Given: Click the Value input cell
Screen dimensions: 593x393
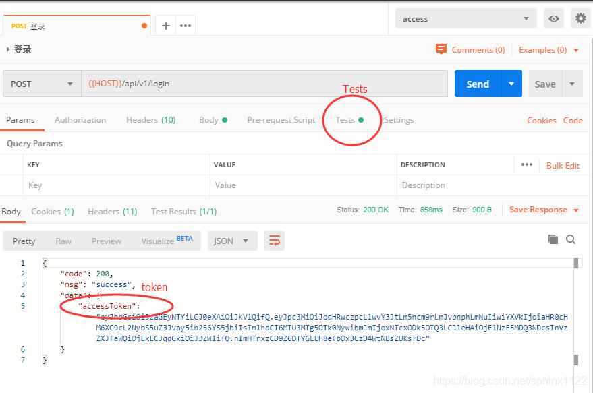Looking at the screenshot, I should click(304, 185).
